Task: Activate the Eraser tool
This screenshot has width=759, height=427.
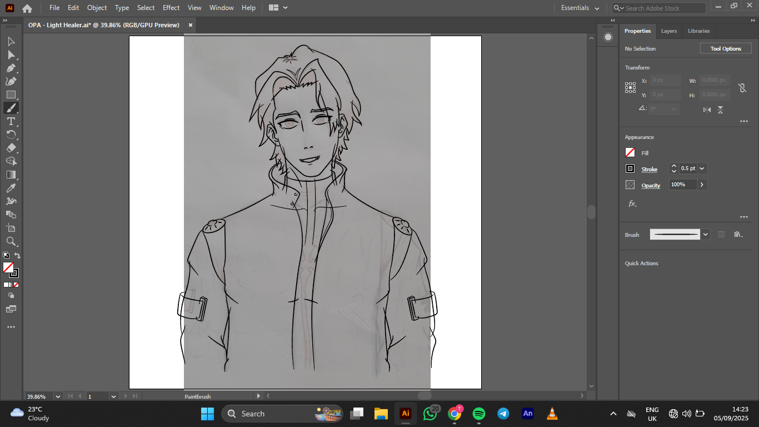Action: pos(11,148)
